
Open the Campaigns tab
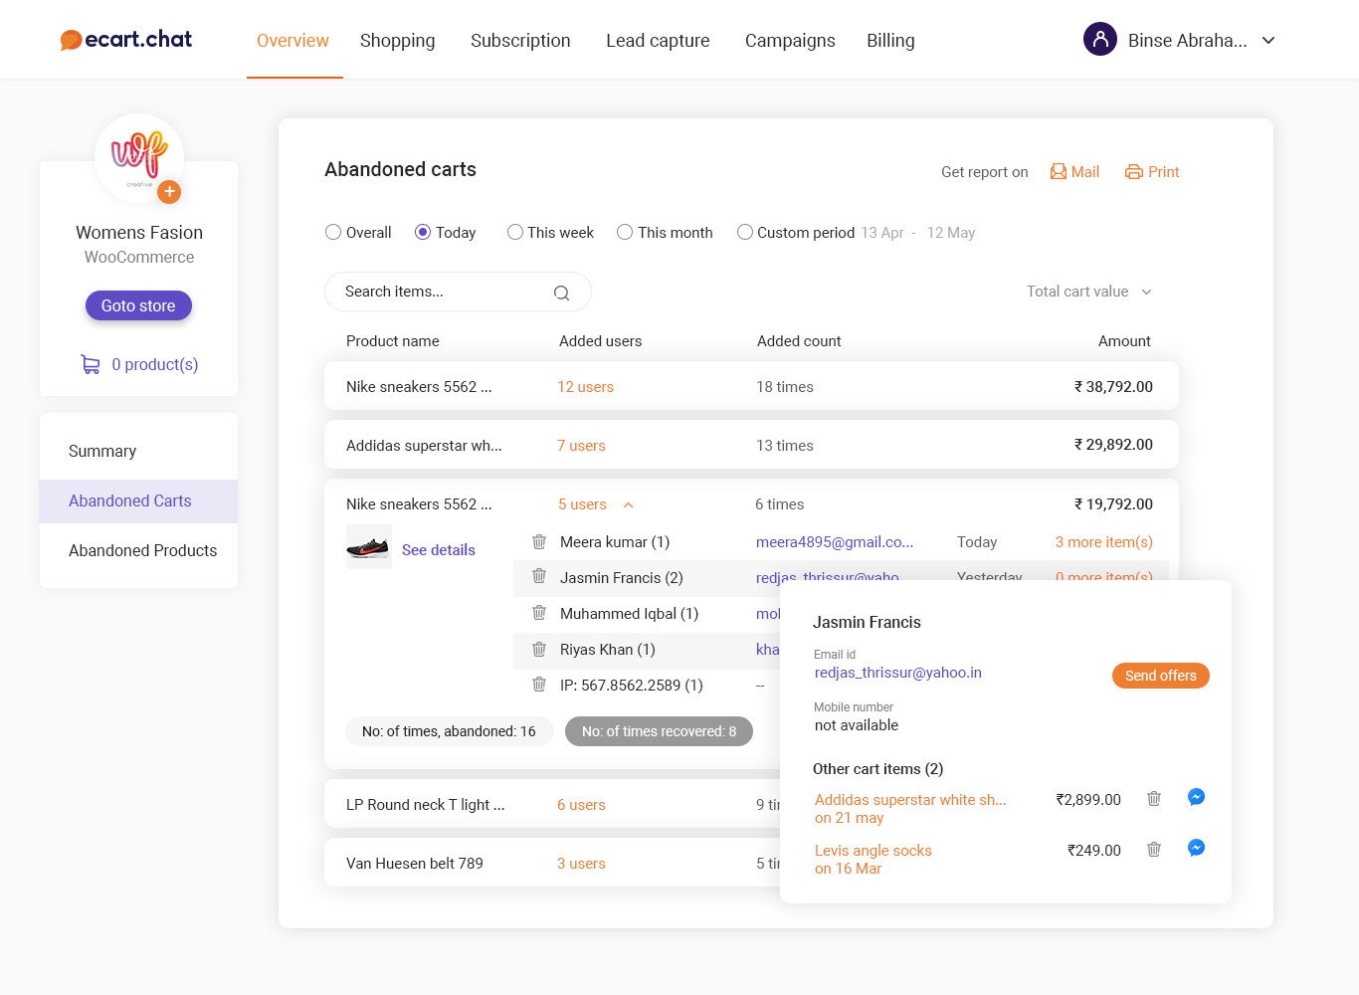(790, 41)
